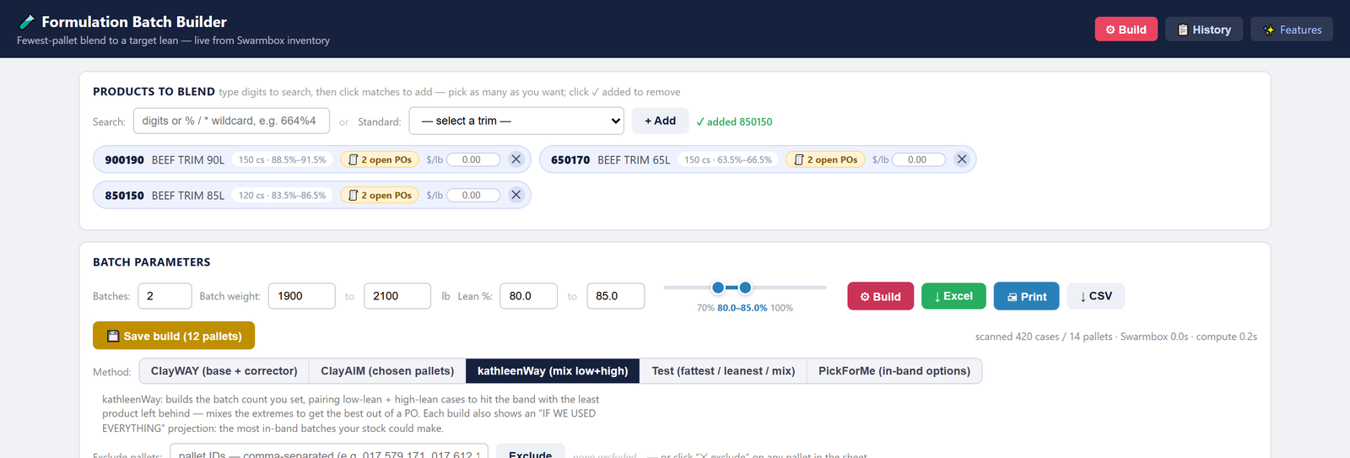The image size is (1350, 458).
Task: View open POs for 850150
Action: tap(380, 195)
